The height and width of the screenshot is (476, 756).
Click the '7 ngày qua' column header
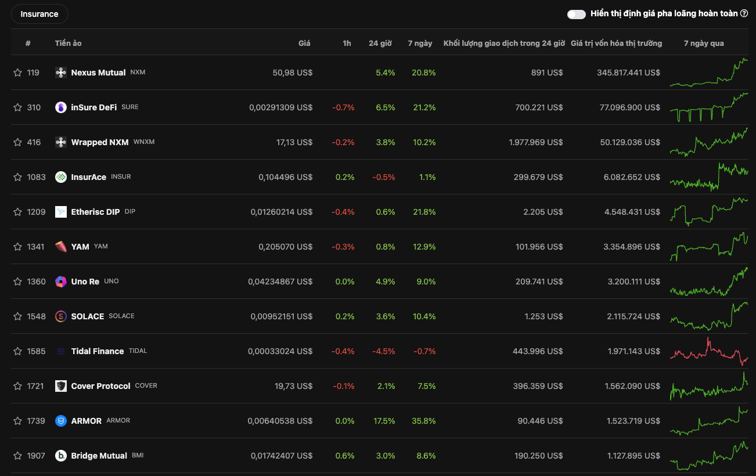pyautogui.click(x=704, y=44)
